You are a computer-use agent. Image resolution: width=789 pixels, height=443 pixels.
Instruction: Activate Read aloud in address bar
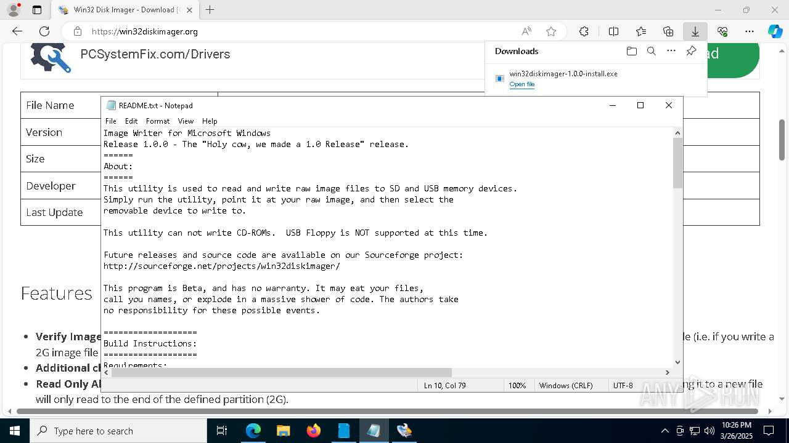[x=526, y=31]
